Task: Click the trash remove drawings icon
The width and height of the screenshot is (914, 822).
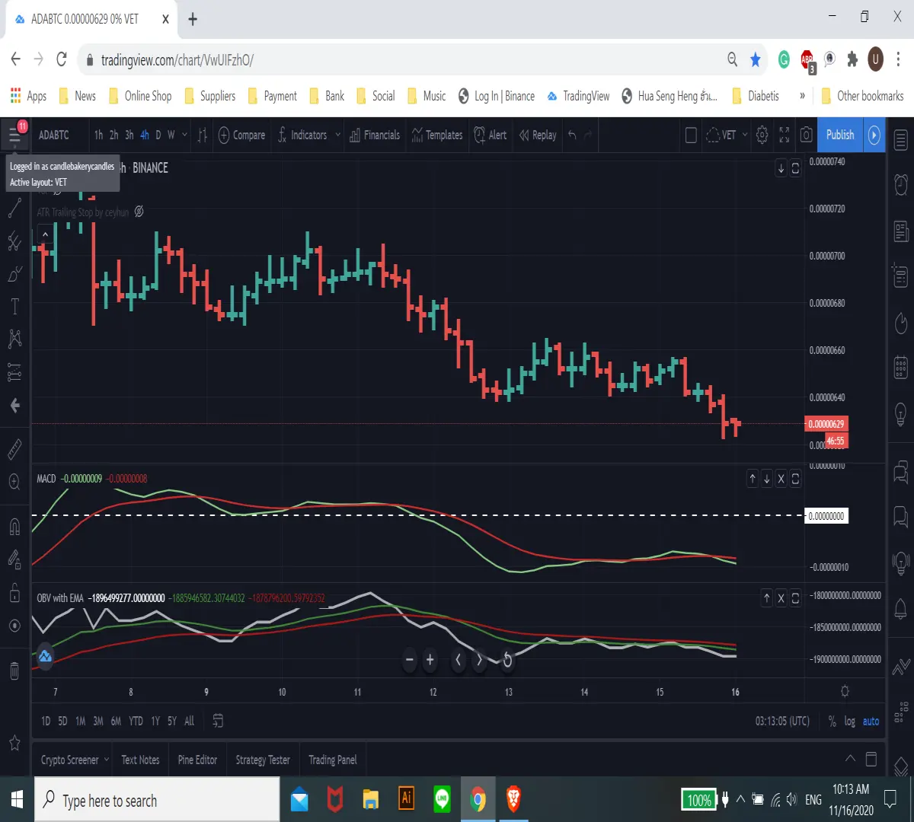Action: pyautogui.click(x=14, y=671)
